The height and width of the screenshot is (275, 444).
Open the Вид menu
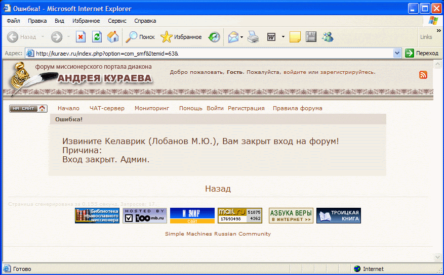(59, 21)
